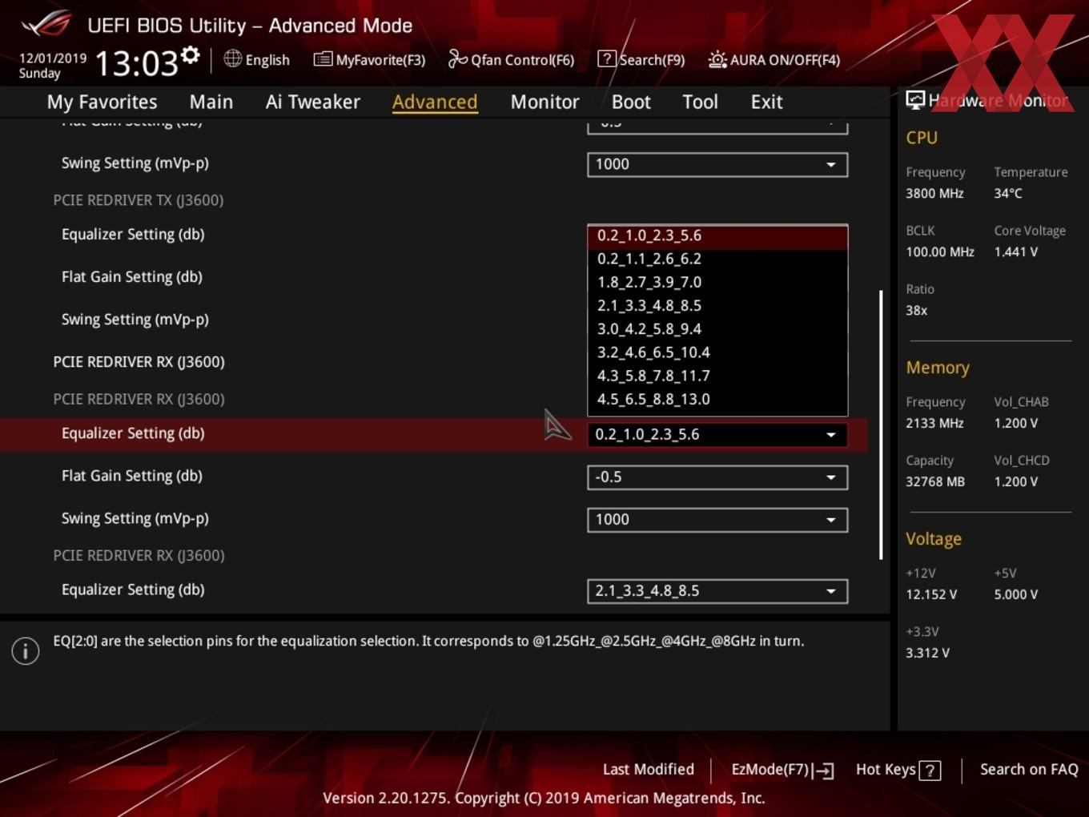
Task: Click the Core Voltage 1.441 V value
Action: point(1015,252)
